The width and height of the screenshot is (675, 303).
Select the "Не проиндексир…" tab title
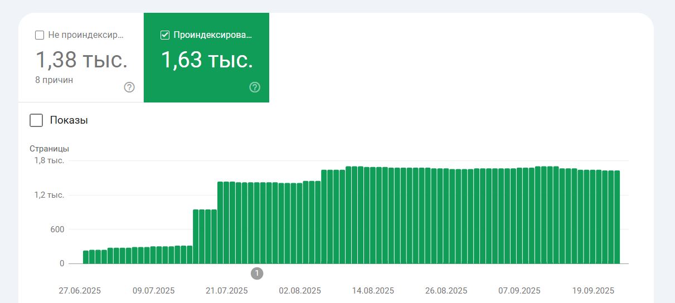86,35
